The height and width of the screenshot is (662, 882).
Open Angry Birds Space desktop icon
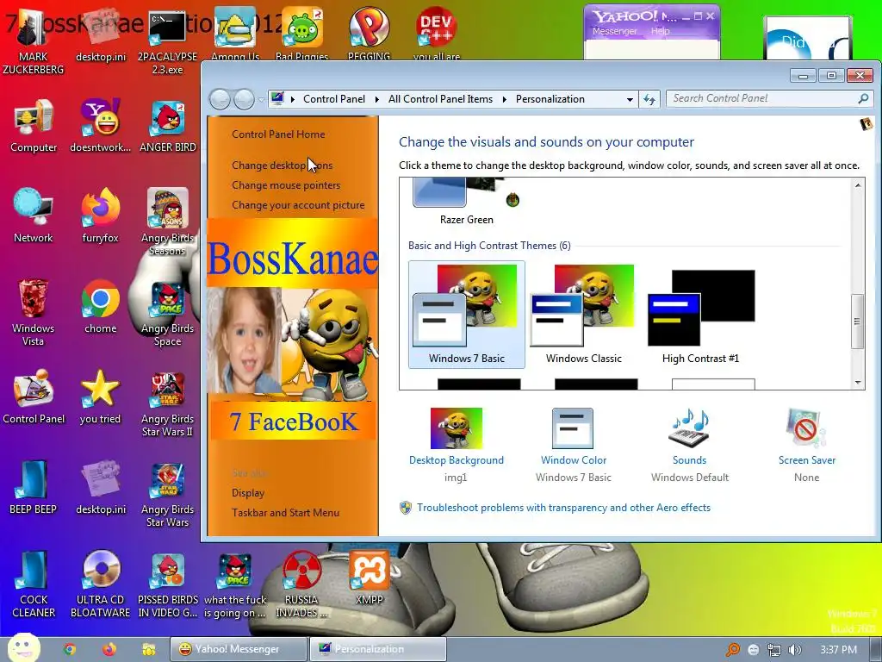point(168,312)
